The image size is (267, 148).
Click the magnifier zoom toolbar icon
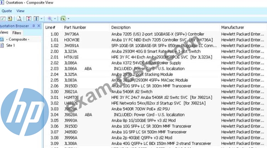(50, 19)
